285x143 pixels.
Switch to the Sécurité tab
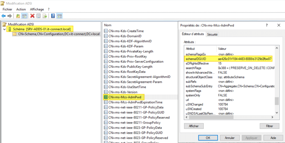point(212,34)
